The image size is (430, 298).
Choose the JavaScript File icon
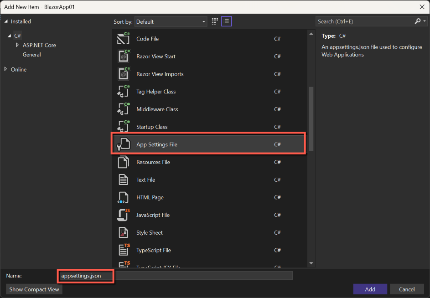(x=124, y=215)
